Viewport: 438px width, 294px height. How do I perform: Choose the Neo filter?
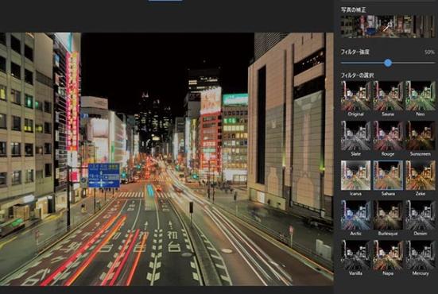tap(421, 96)
